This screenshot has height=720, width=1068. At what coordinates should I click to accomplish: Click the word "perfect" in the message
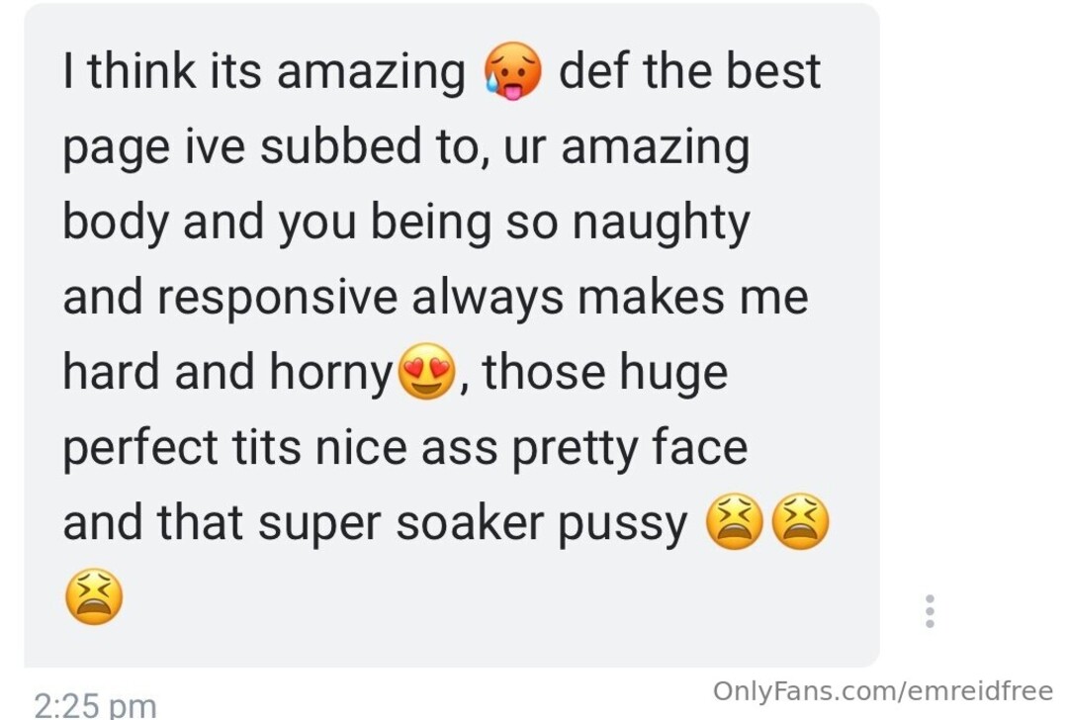[x=140, y=450]
